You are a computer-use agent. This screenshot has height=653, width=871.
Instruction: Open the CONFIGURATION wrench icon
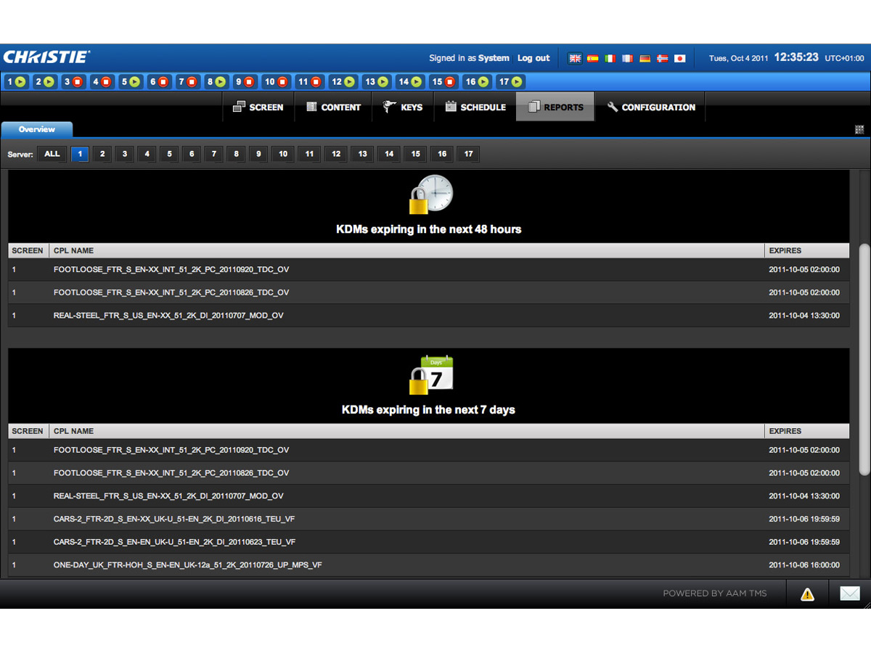612,107
